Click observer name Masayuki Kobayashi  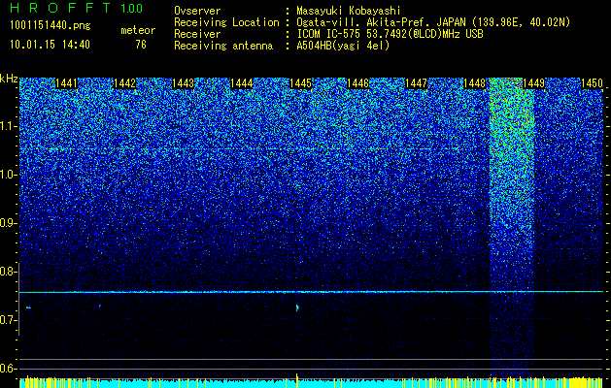pyautogui.click(x=349, y=11)
